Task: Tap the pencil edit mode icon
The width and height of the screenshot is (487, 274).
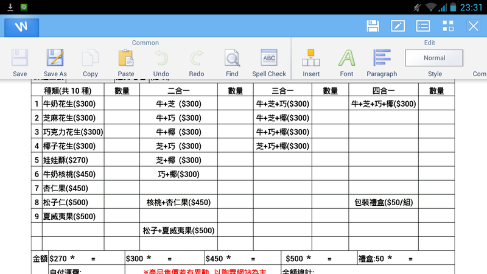Action: point(398,26)
